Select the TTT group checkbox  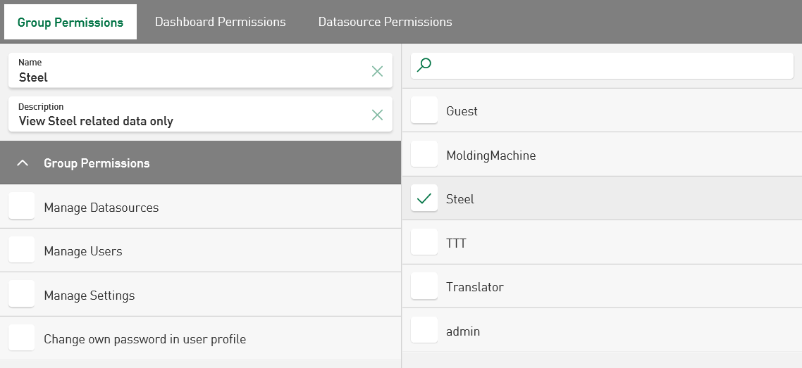point(424,243)
